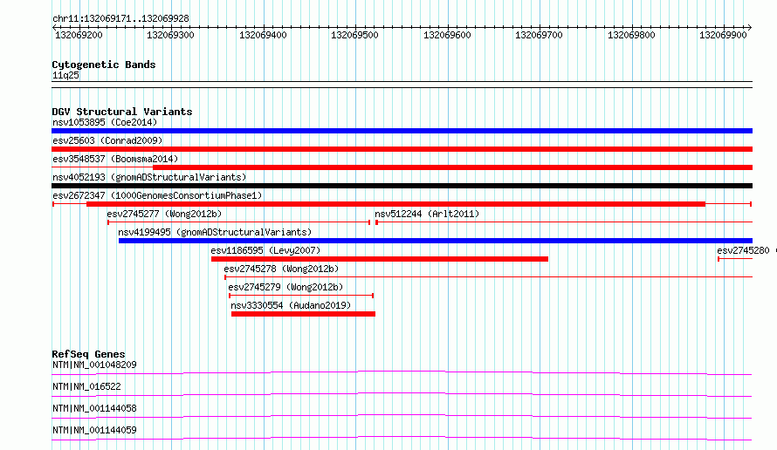Click ruler position 132069500

click(354, 35)
